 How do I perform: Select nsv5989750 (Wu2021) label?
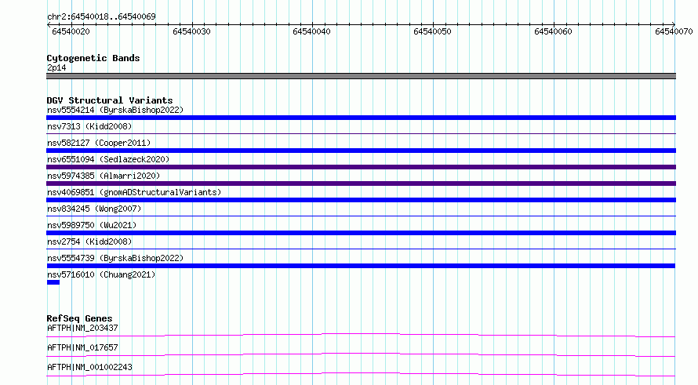tap(92, 225)
